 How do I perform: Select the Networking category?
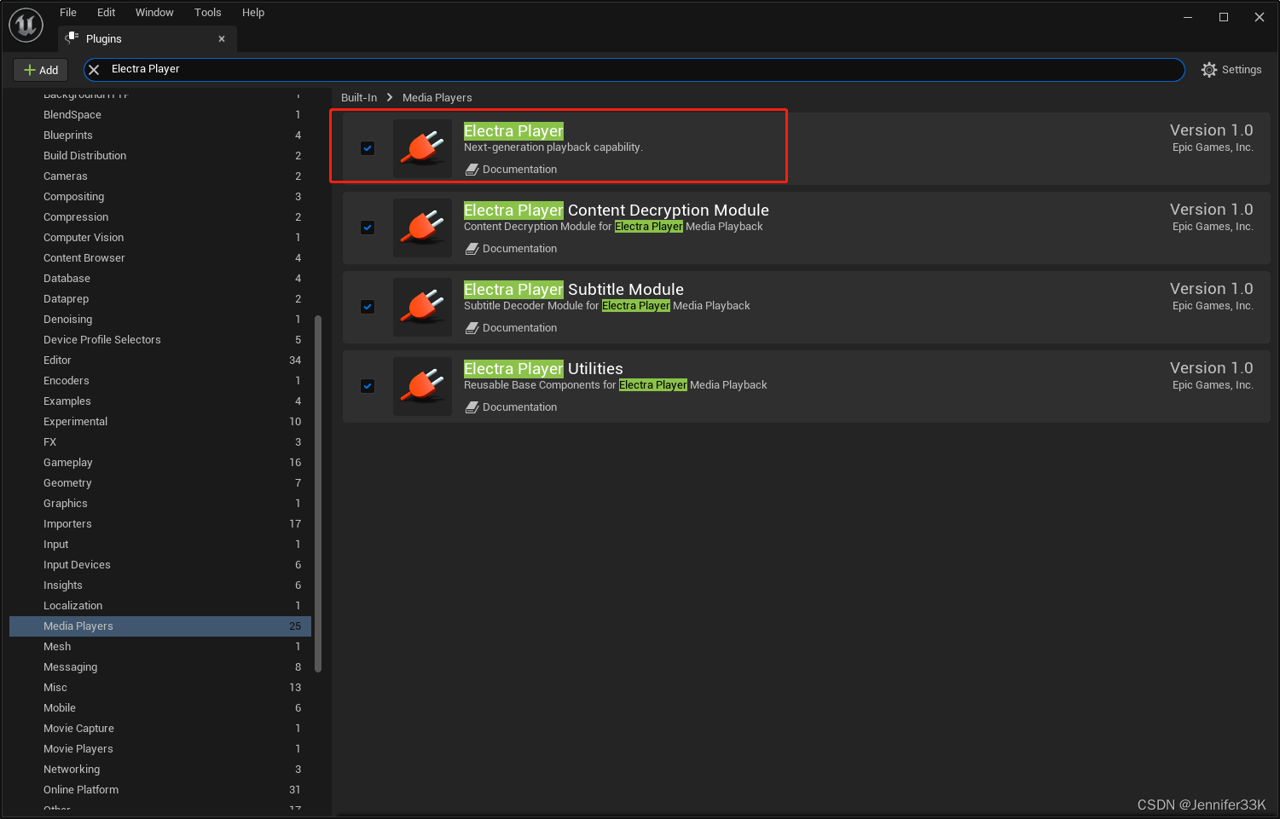(x=160, y=770)
